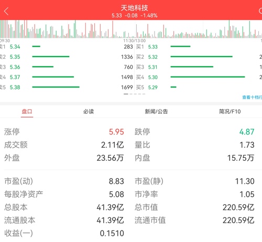Open the 盘口 tab

point(27,112)
